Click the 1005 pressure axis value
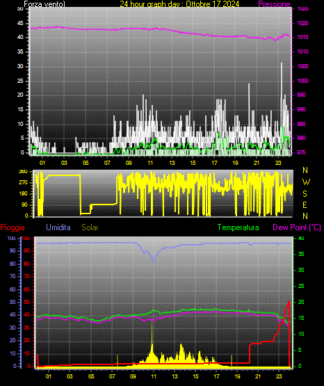The height and width of the screenshot is (386, 324). (x=302, y=66)
